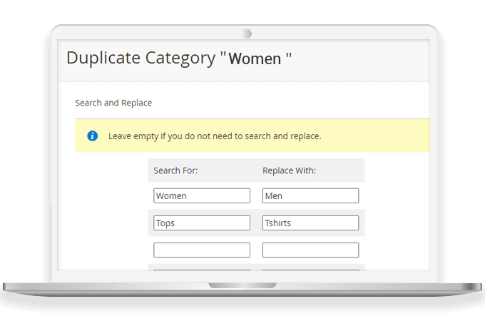
Task: Click the laptop webcam above the screen
Action: 247,34
